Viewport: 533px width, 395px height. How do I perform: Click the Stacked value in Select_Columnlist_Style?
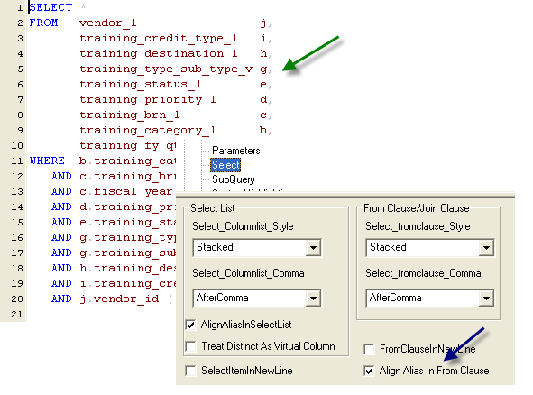215,247
